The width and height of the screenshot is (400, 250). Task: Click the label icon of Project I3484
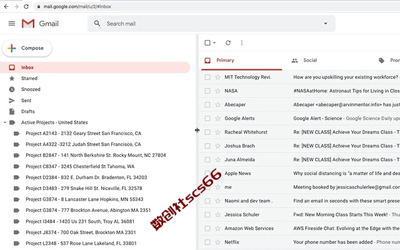[x=16, y=221]
